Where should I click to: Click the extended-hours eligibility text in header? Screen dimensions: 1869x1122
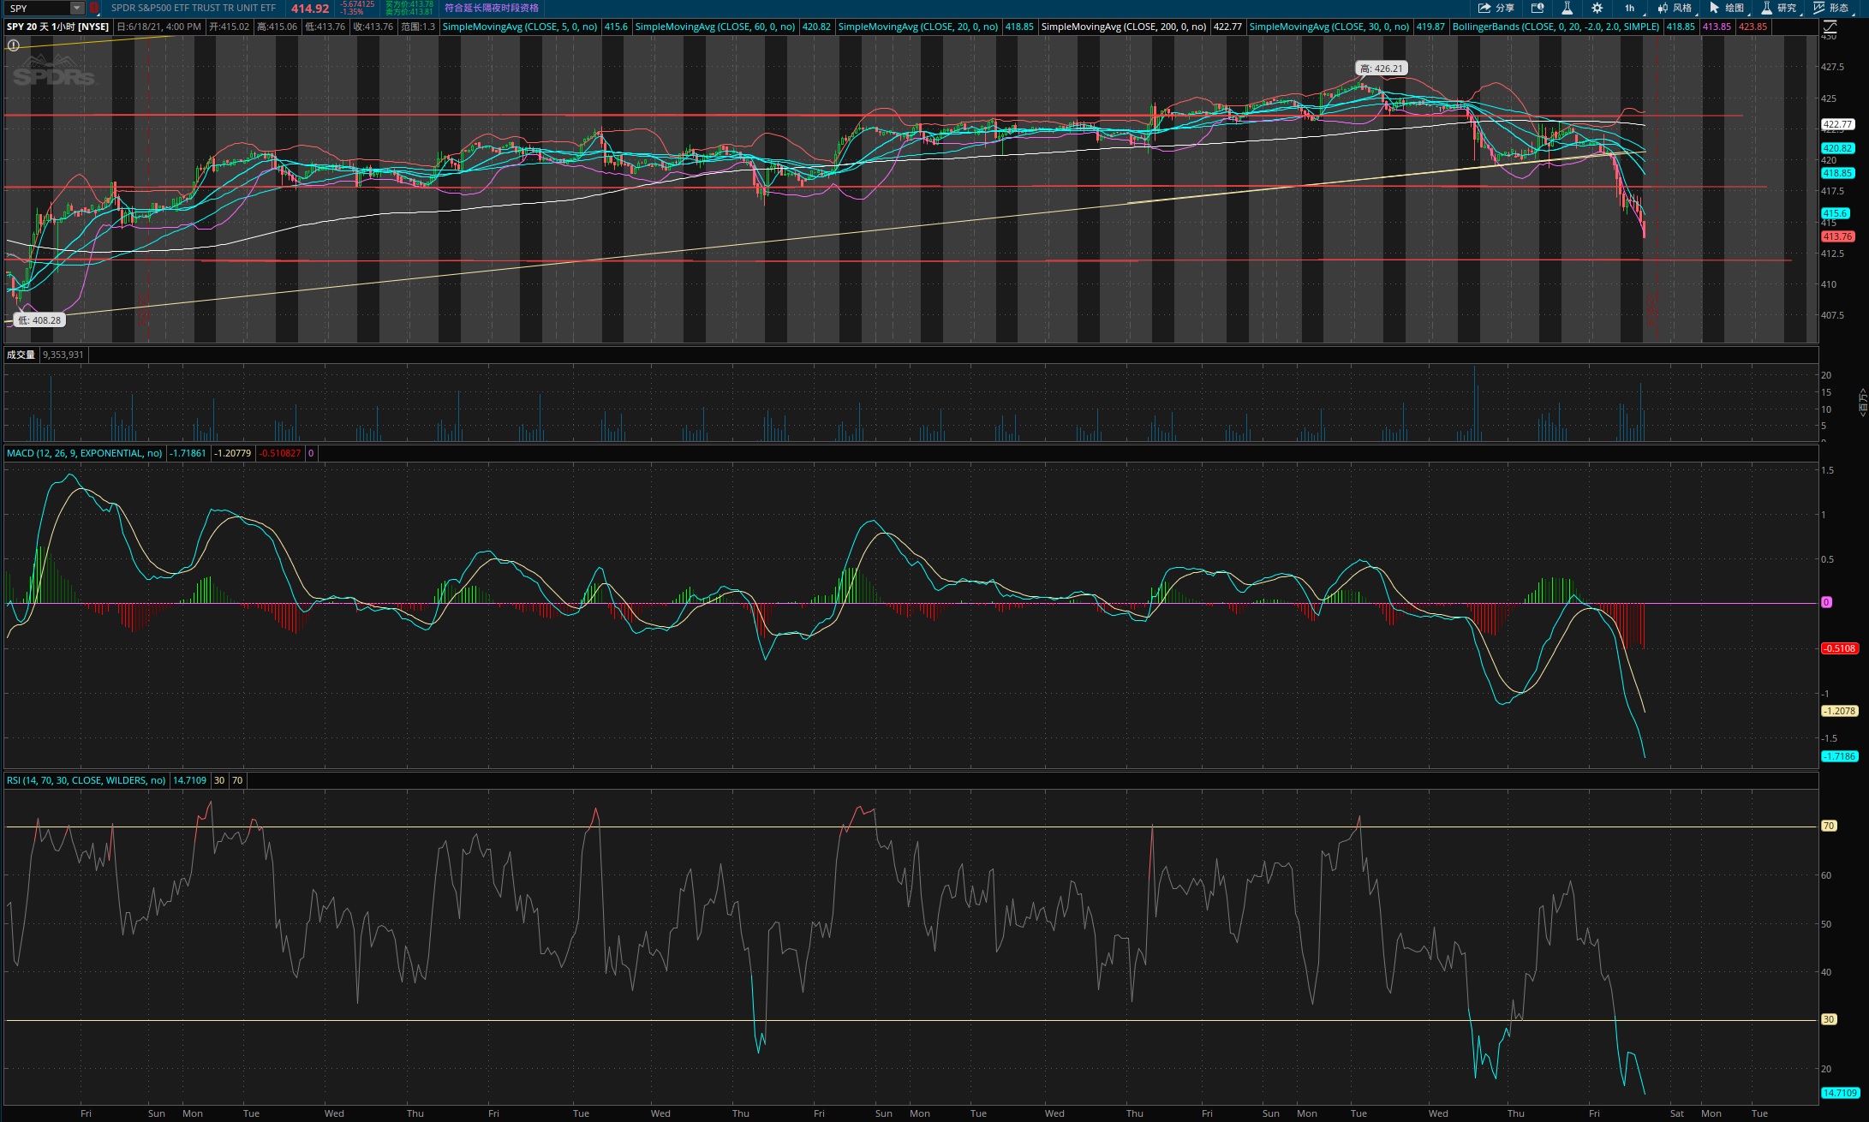(x=492, y=9)
